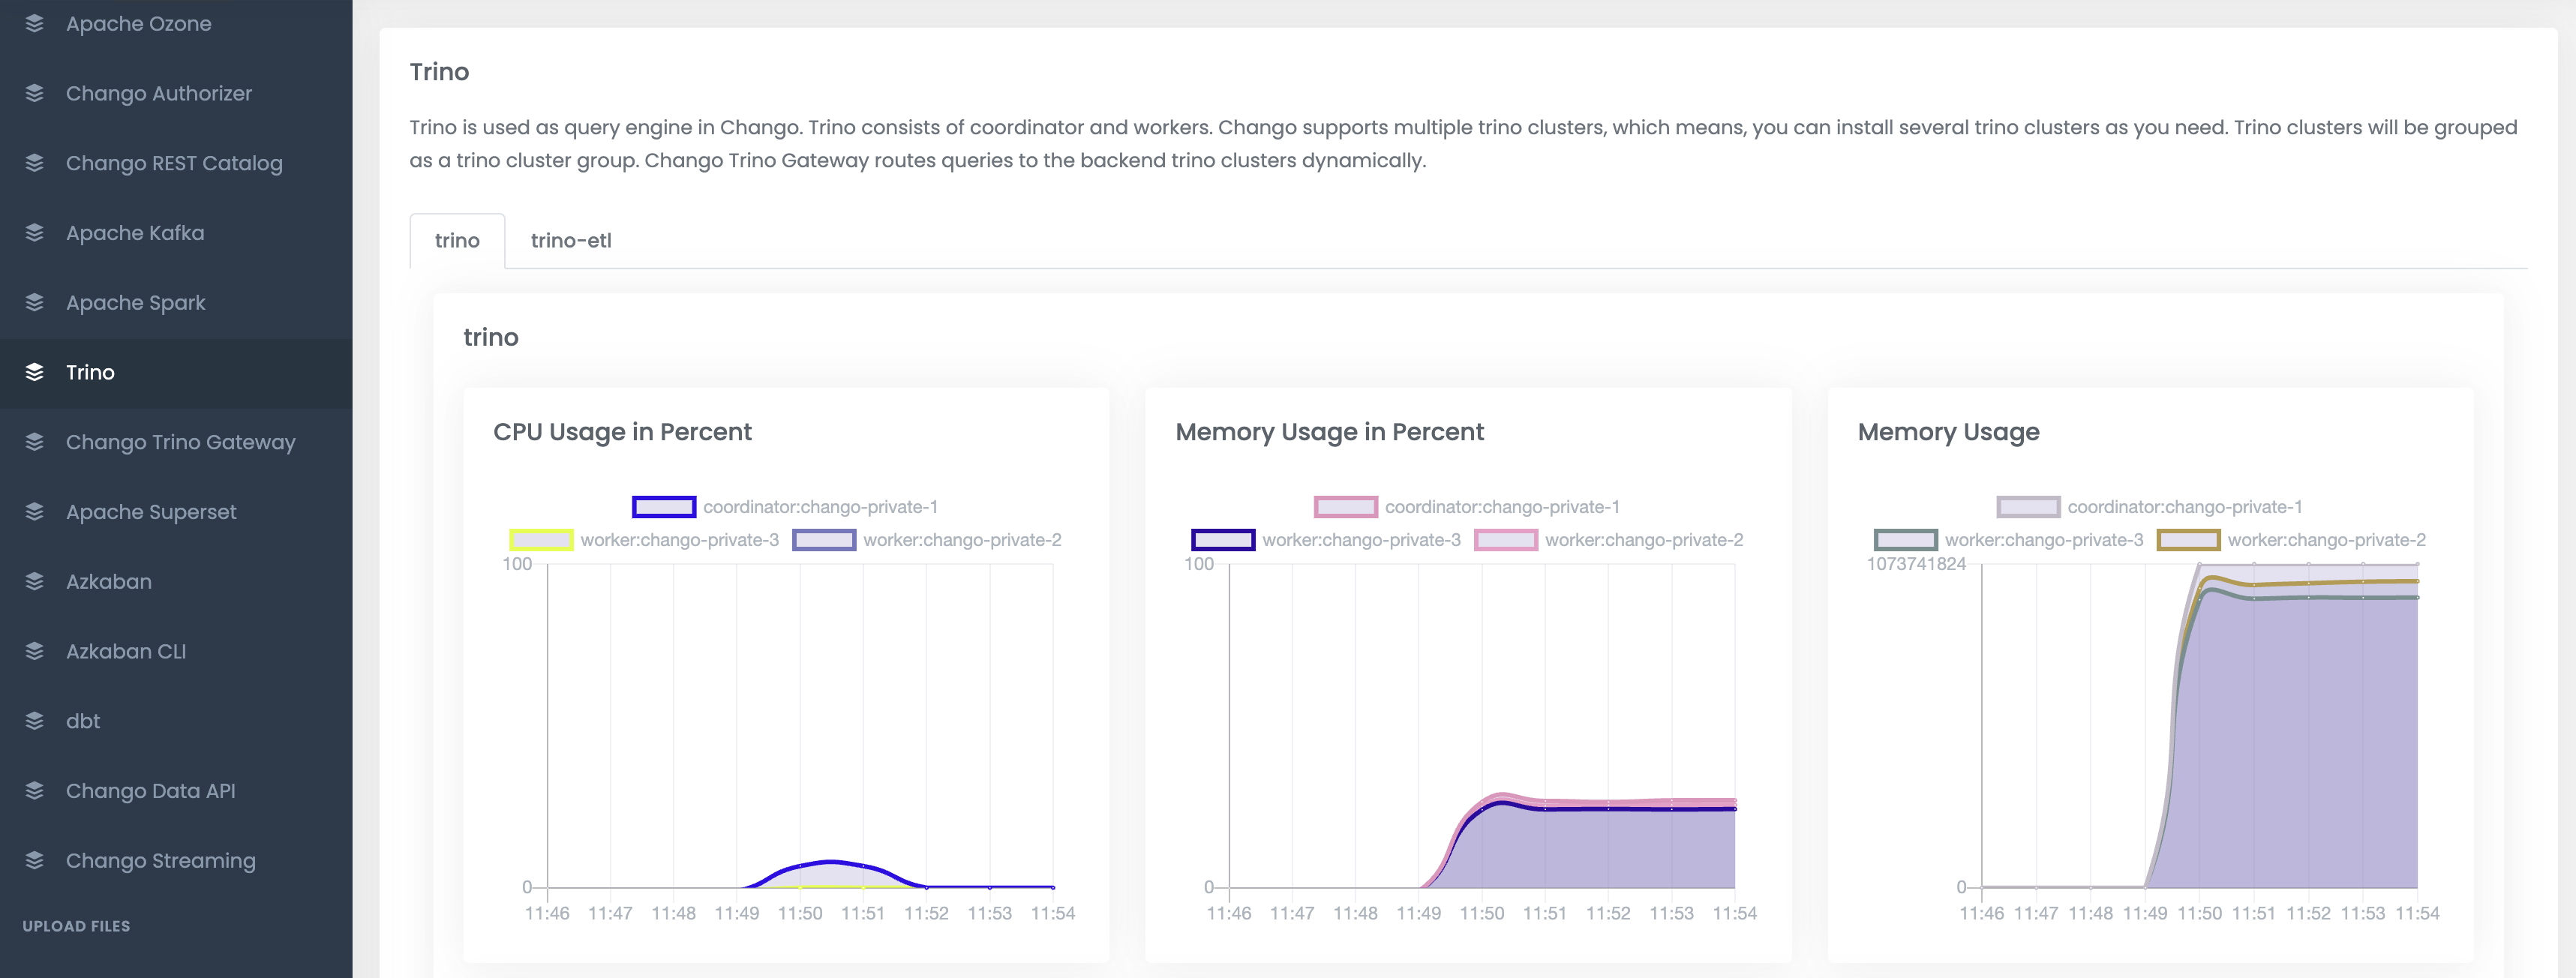Viewport: 2576px width, 978px height.
Task: Click the 11:54 label on the CPU chart axis
Action: (1052, 913)
